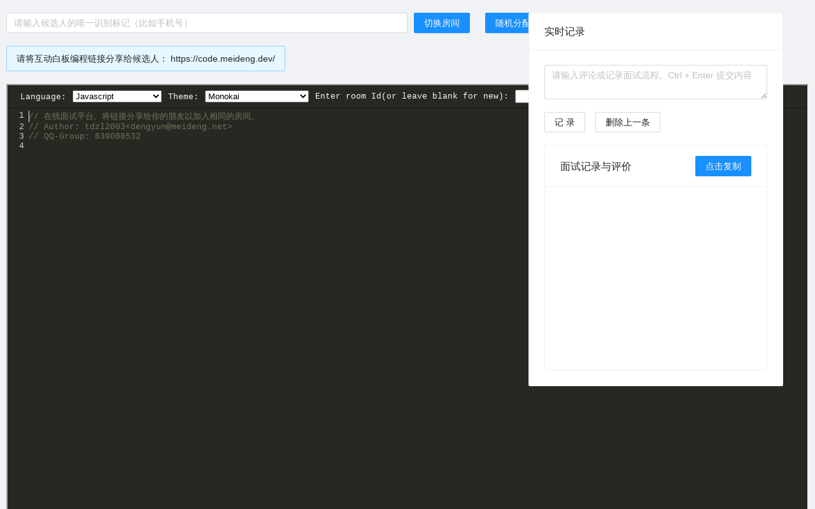Click the QQ-Group: 839088532 comment line
This screenshot has height=509, width=815.
[85, 136]
